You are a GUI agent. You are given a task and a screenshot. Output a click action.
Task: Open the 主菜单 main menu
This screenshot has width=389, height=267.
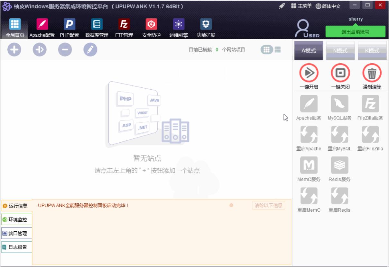tap(301, 6)
